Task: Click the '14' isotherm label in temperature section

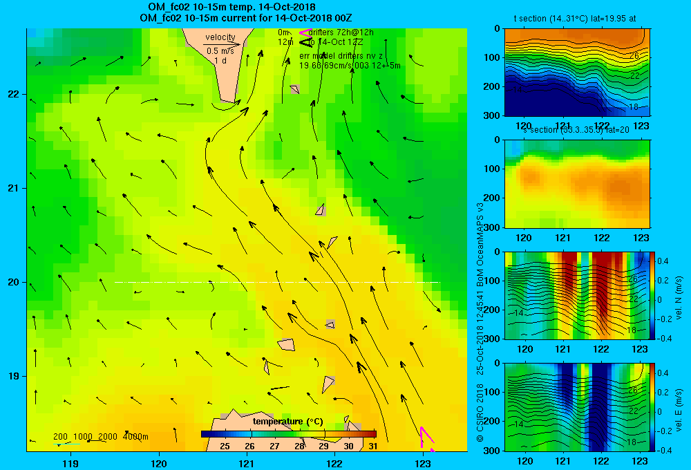Action: point(516,89)
